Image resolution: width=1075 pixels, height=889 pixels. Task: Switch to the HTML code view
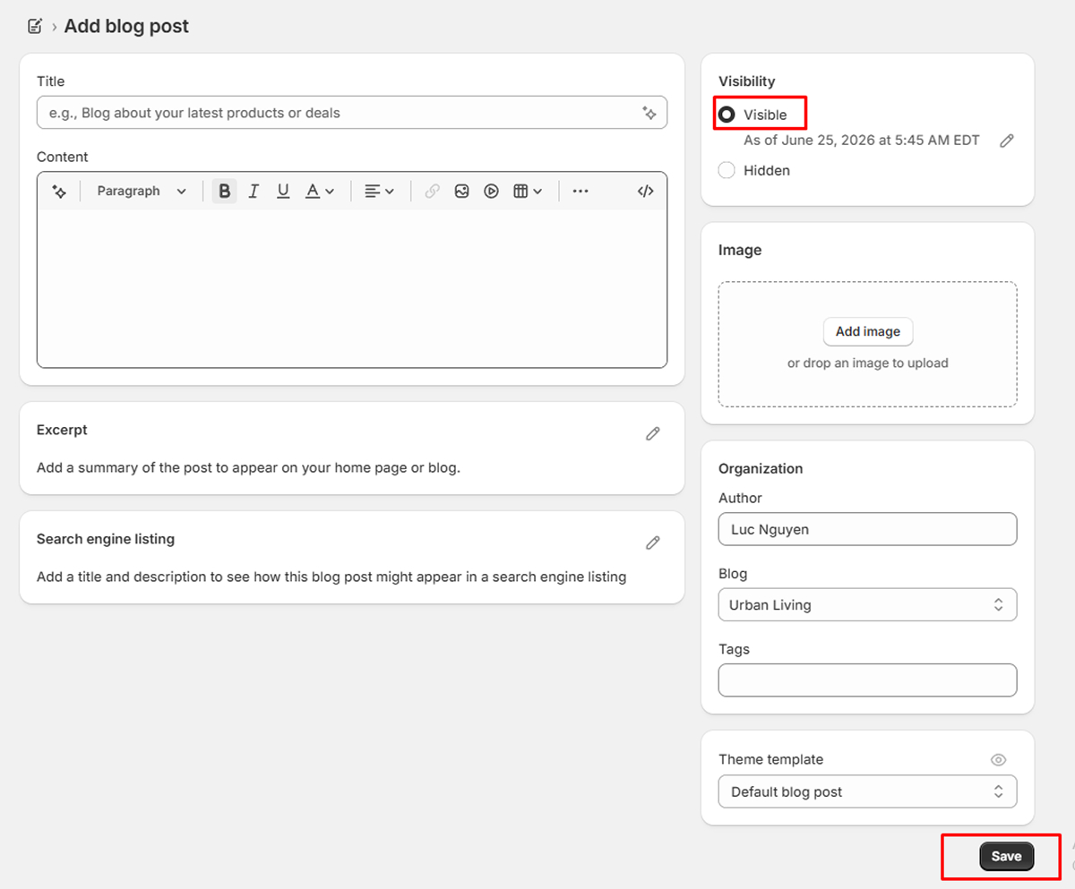click(645, 191)
